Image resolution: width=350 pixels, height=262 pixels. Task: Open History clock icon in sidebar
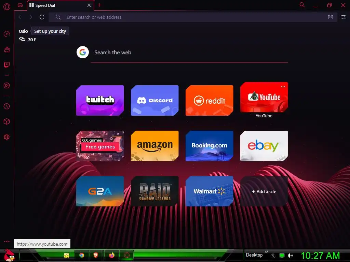(x=7, y=106)
